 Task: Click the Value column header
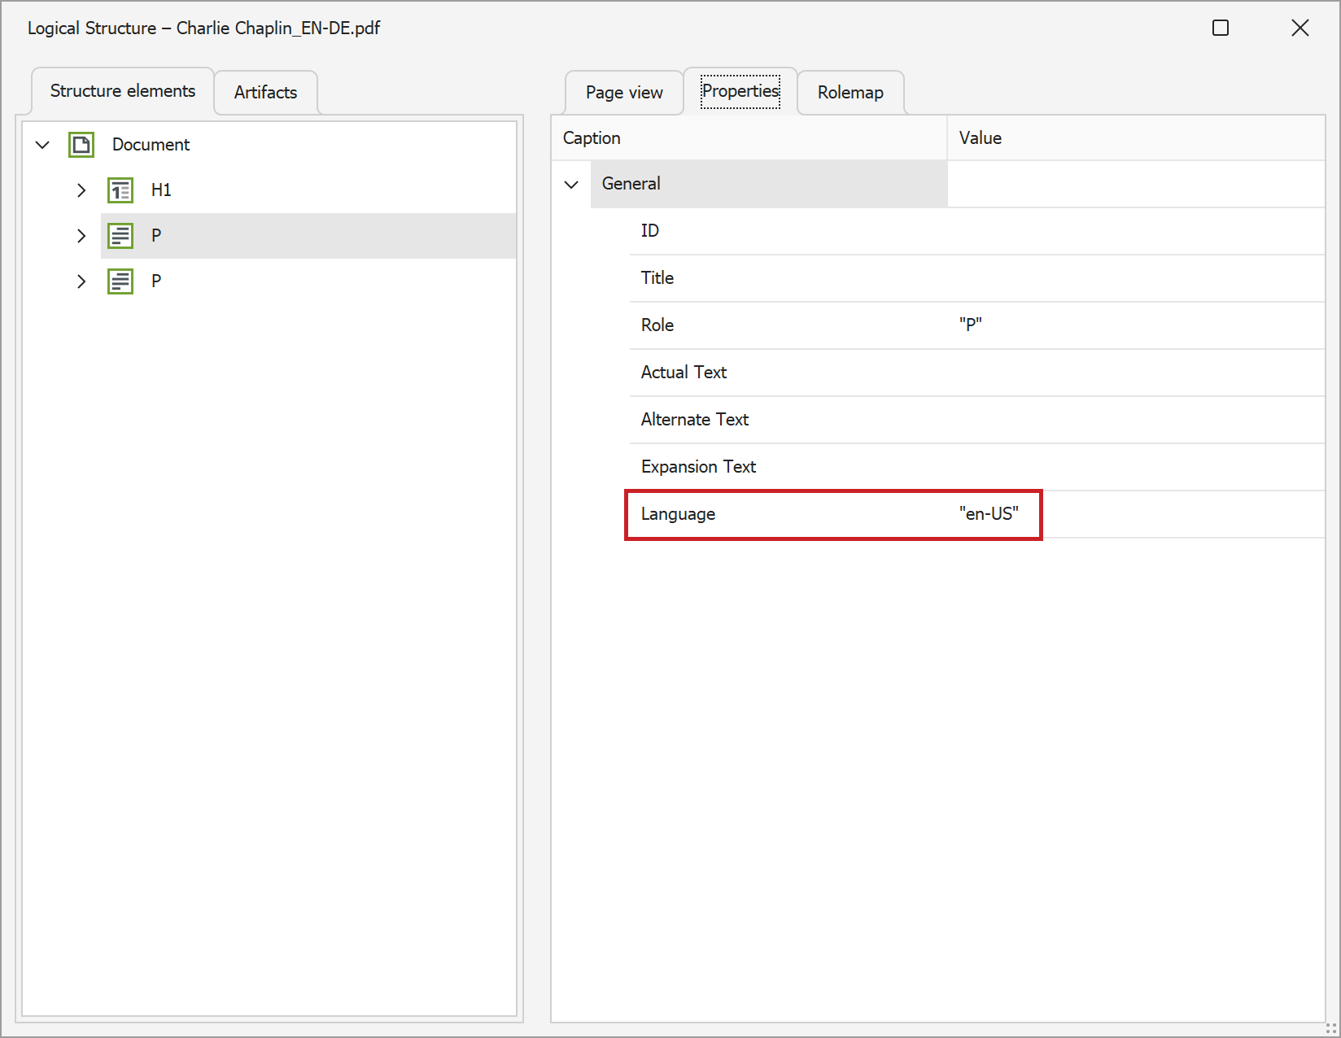click(1136, 138)
